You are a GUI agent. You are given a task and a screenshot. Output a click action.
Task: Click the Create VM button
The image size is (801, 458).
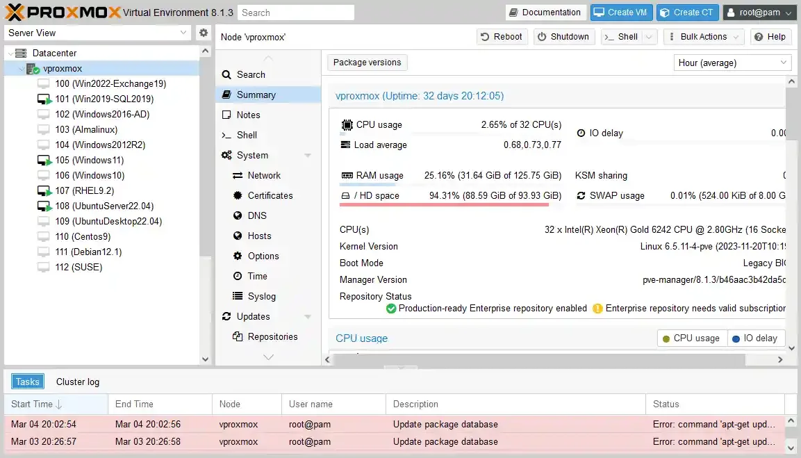pos(622,13)
